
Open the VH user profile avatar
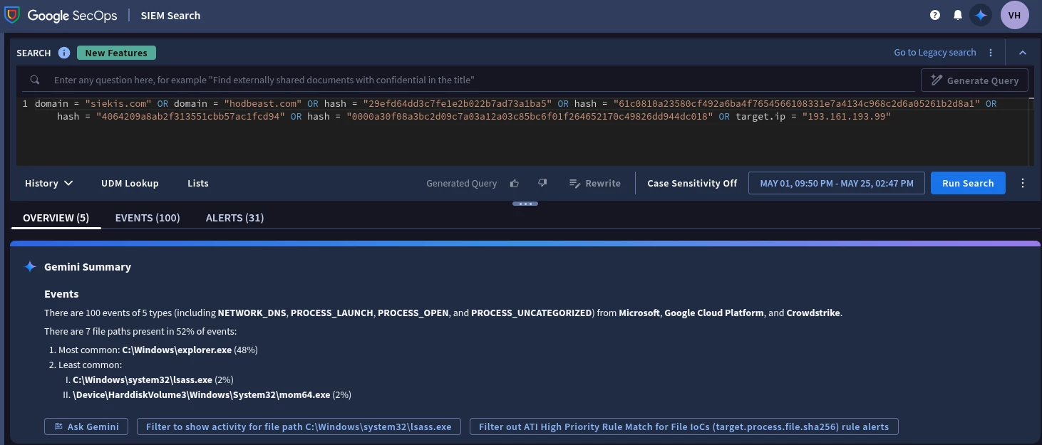(x=1015, y=15)
